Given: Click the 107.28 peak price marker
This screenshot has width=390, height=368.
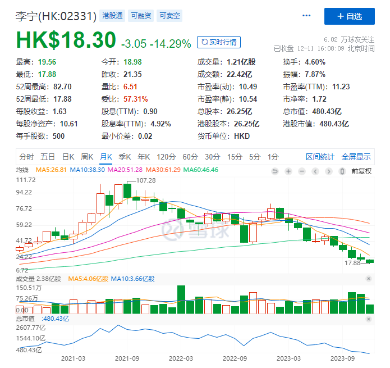Looking at the screenshot, I should [x=146, y=180].
